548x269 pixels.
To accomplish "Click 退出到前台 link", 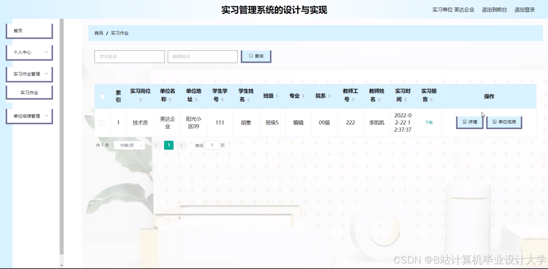I will click(x=494, y=10).
